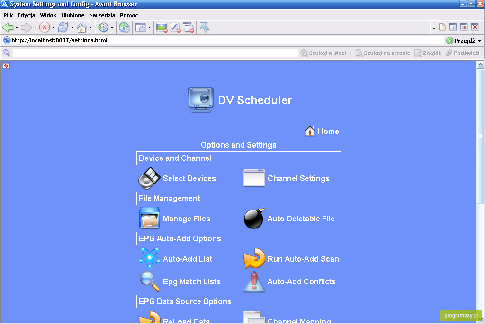
Task: Open the Pomoc menu
Action: [x=129, y=15]
